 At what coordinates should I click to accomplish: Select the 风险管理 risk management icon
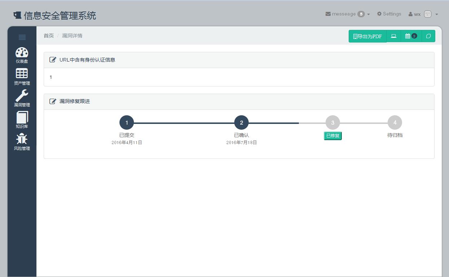click(x=22, y=139)
